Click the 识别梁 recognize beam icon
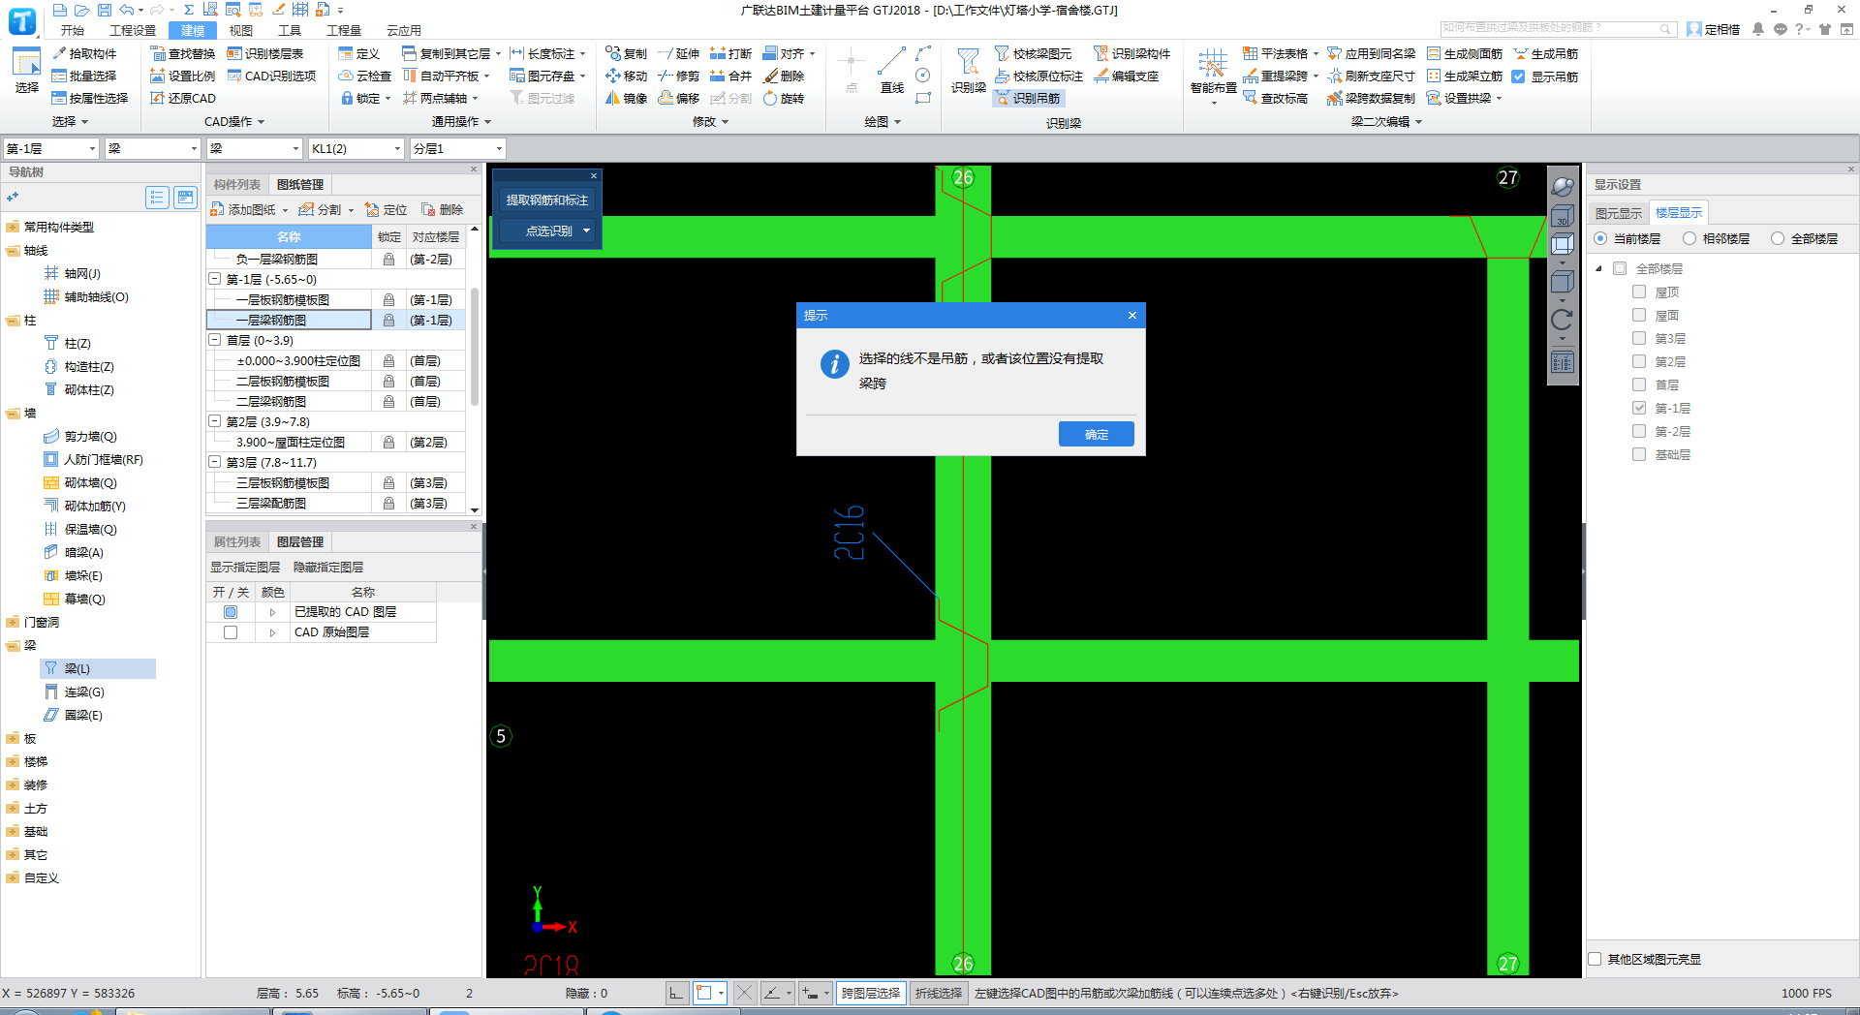Screen dimensions: 1860x1015 coord(968,71)
